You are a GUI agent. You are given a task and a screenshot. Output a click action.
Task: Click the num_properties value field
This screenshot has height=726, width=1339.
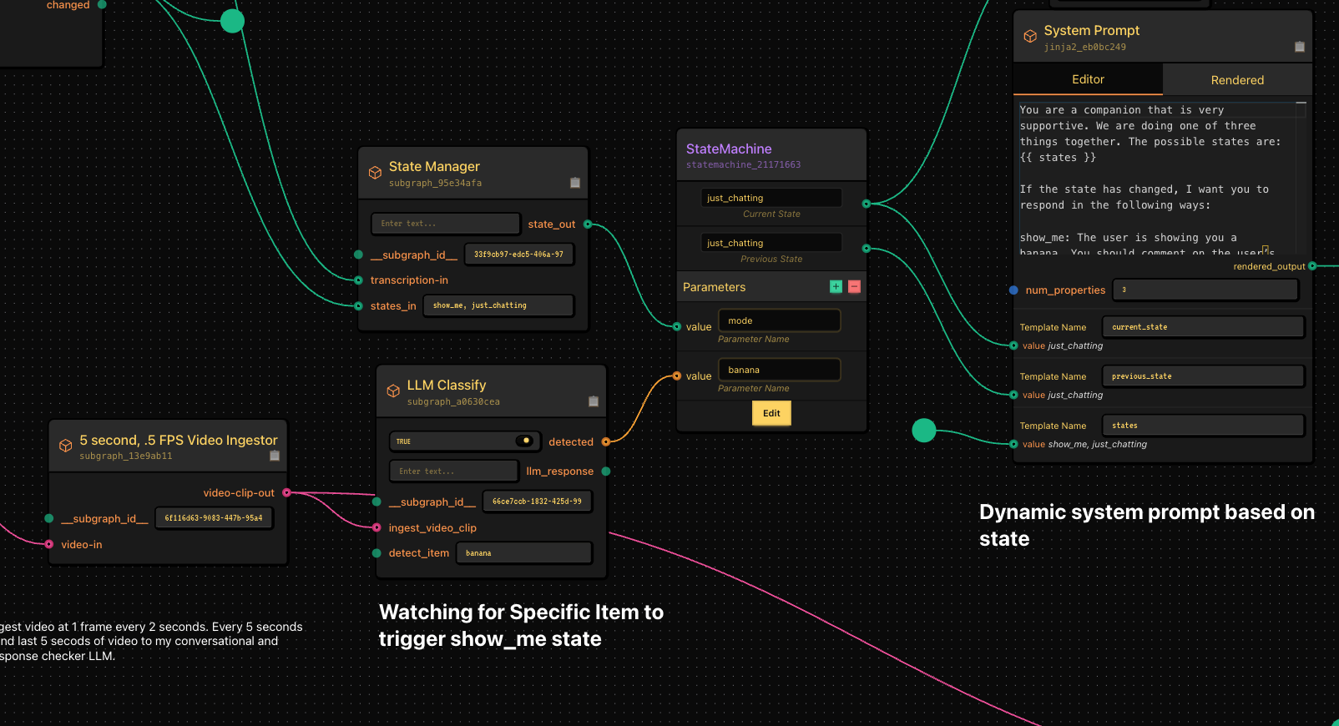click(x=1205, y=290)
